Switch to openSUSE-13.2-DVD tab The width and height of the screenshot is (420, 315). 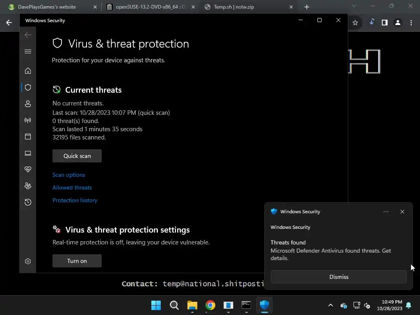click(x=151, y=7)
